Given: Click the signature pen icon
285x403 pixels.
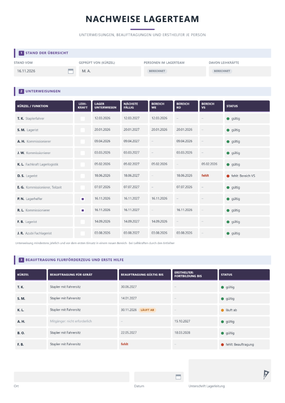Looking at the screenshot, I should tap(266, 374).
